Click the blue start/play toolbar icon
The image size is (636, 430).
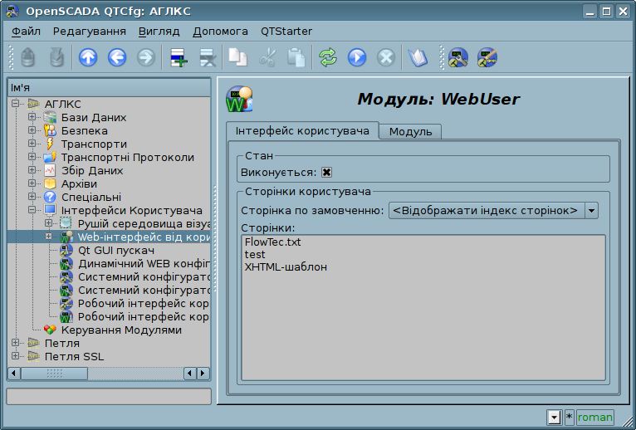[x=356, y=57]
